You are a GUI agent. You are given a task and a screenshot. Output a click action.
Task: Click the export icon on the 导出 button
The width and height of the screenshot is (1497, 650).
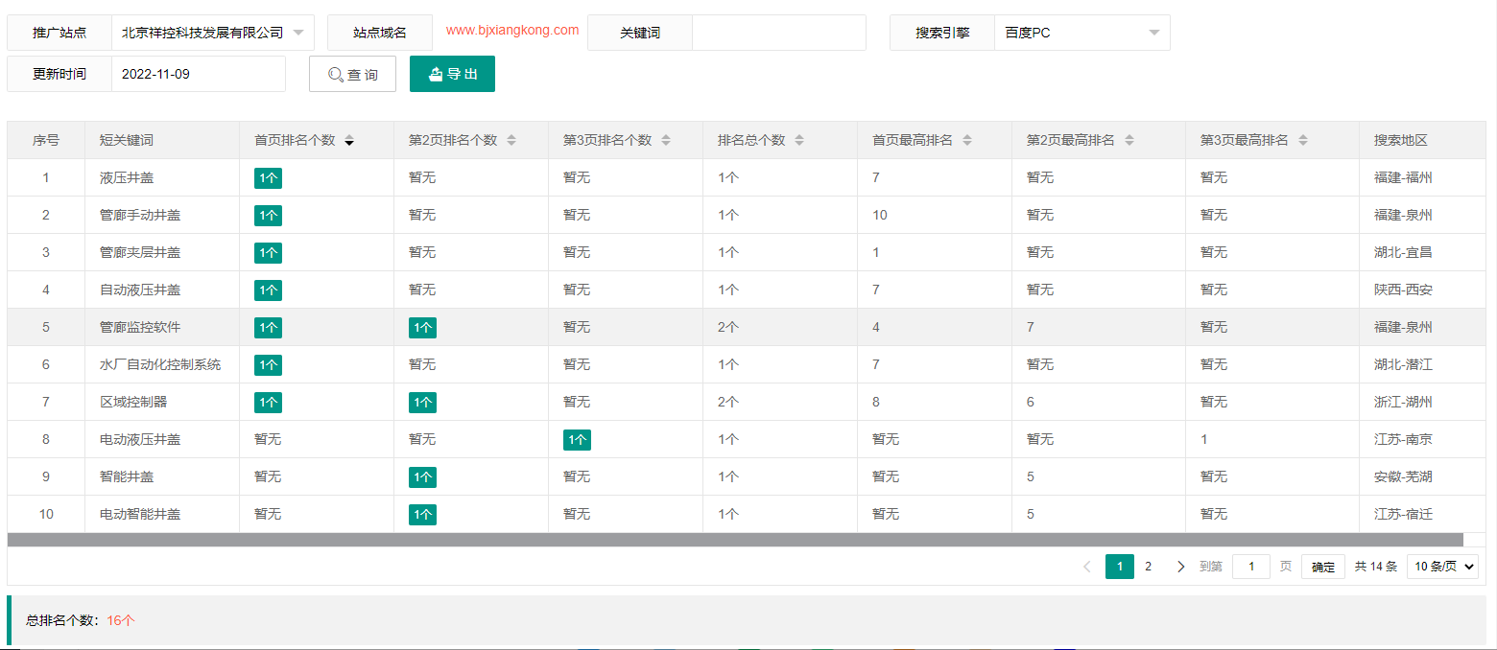(x=435, y=73)
